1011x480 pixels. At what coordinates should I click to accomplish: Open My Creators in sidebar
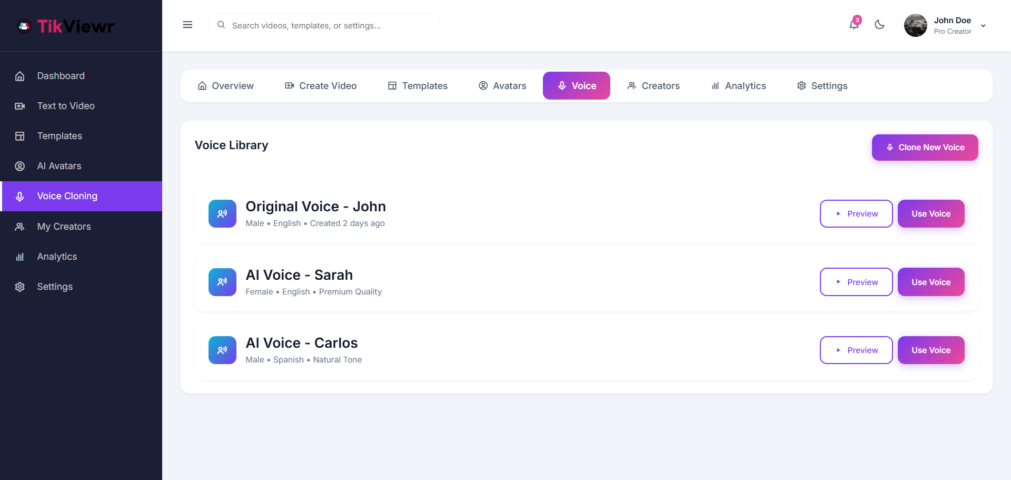point(64,227)
